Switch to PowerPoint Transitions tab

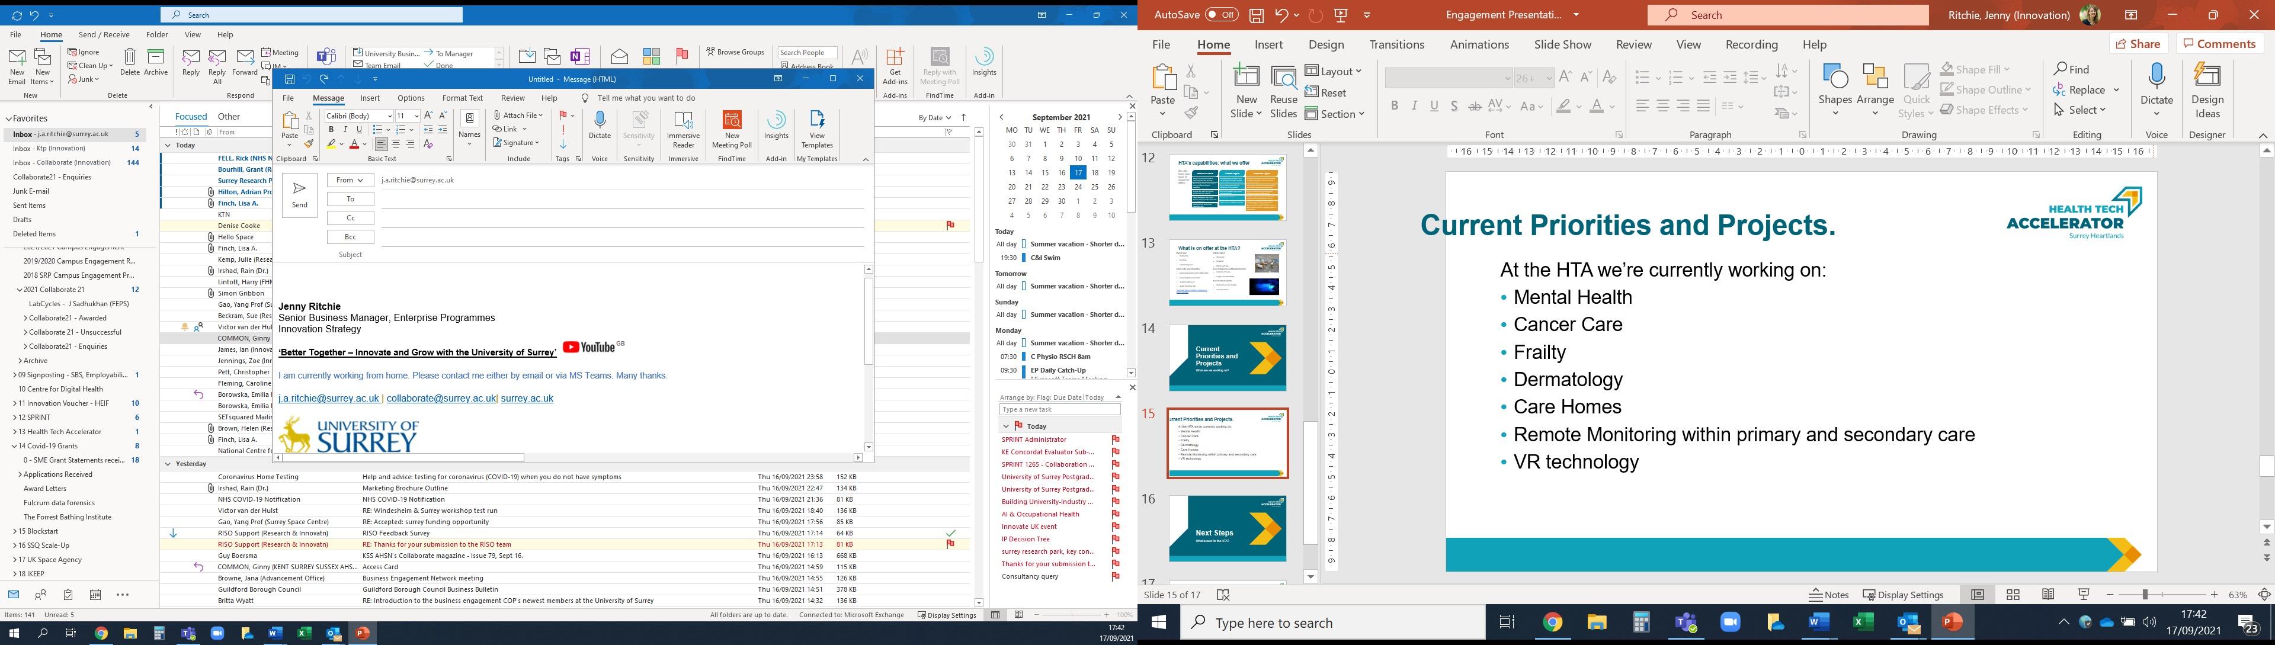[x=1396, y=45]
